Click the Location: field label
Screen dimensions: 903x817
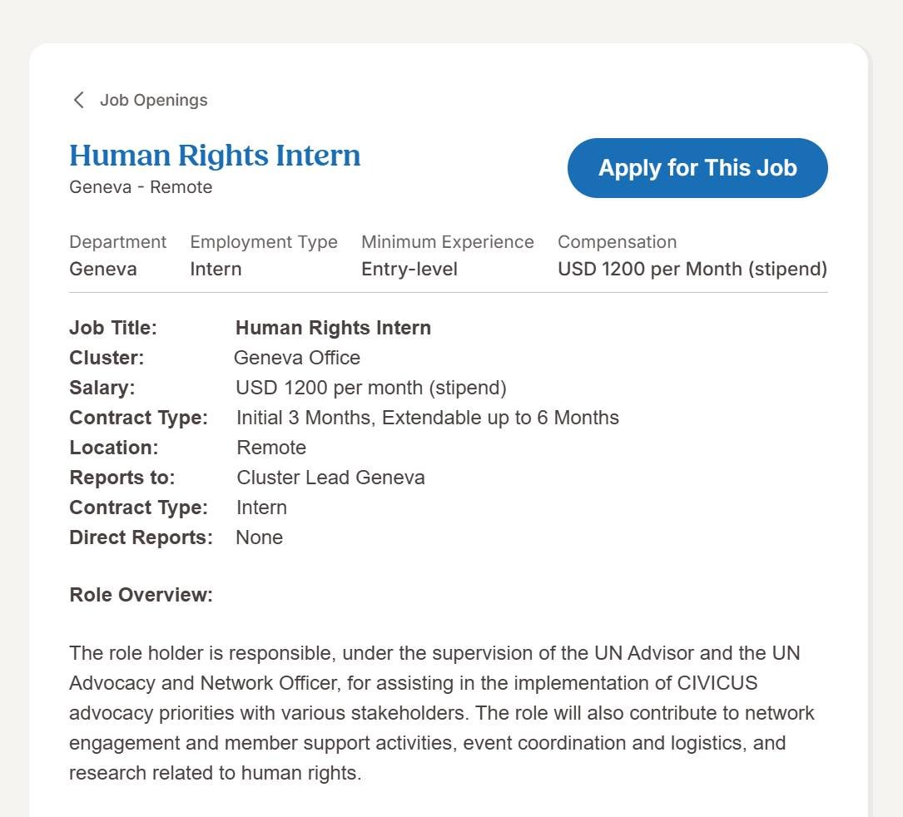click(x=114, y=448)
